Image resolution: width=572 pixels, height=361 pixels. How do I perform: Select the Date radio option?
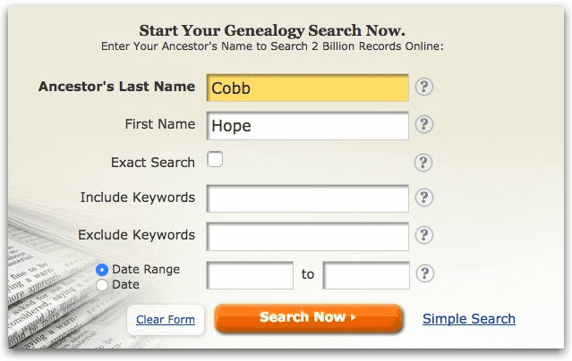[x=102, y=285]
